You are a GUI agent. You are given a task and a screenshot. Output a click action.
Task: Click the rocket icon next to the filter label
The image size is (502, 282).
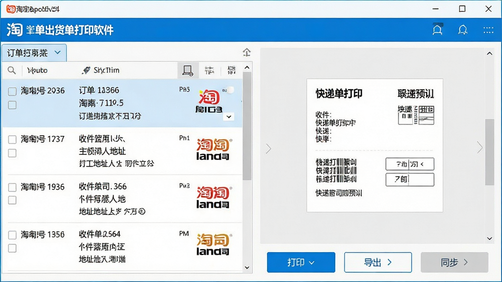85,70
